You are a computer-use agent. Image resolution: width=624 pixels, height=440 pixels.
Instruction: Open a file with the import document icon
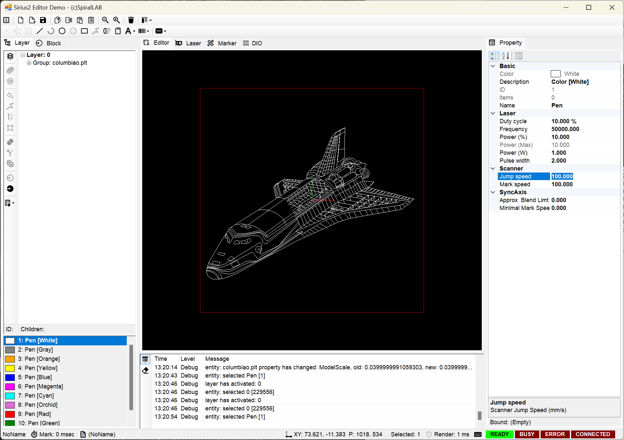[x=32, y=20]
